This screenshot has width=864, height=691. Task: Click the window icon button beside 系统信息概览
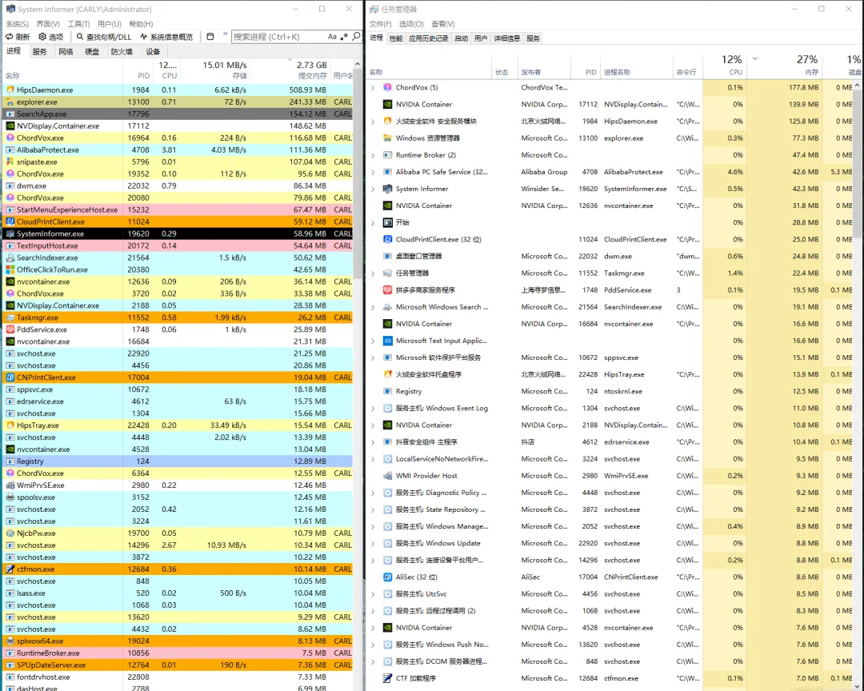pos(210,37)
